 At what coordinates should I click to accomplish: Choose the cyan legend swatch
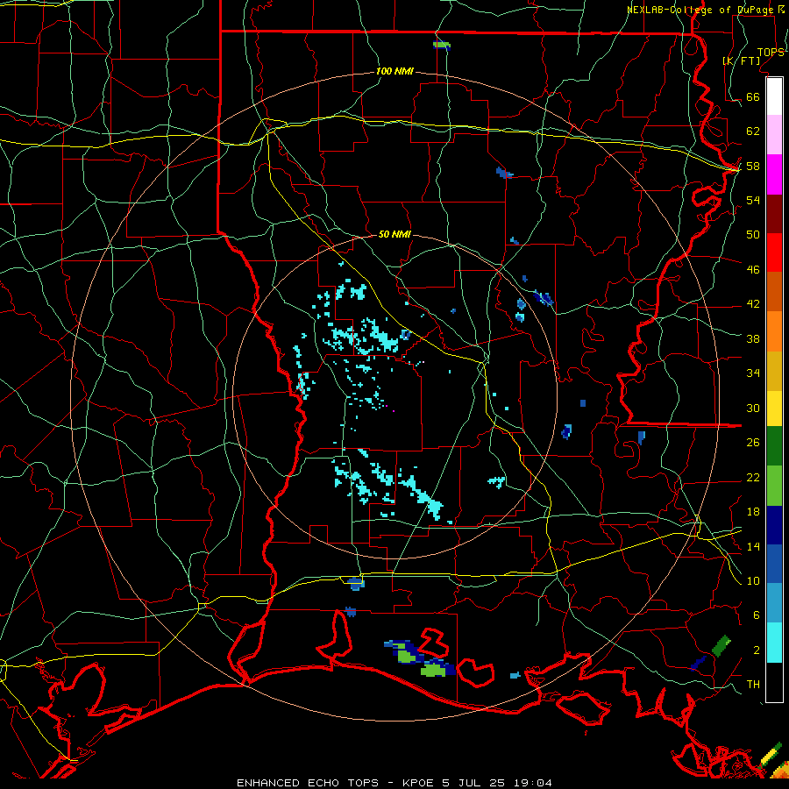pyautogui.click(x=774, y=643)
